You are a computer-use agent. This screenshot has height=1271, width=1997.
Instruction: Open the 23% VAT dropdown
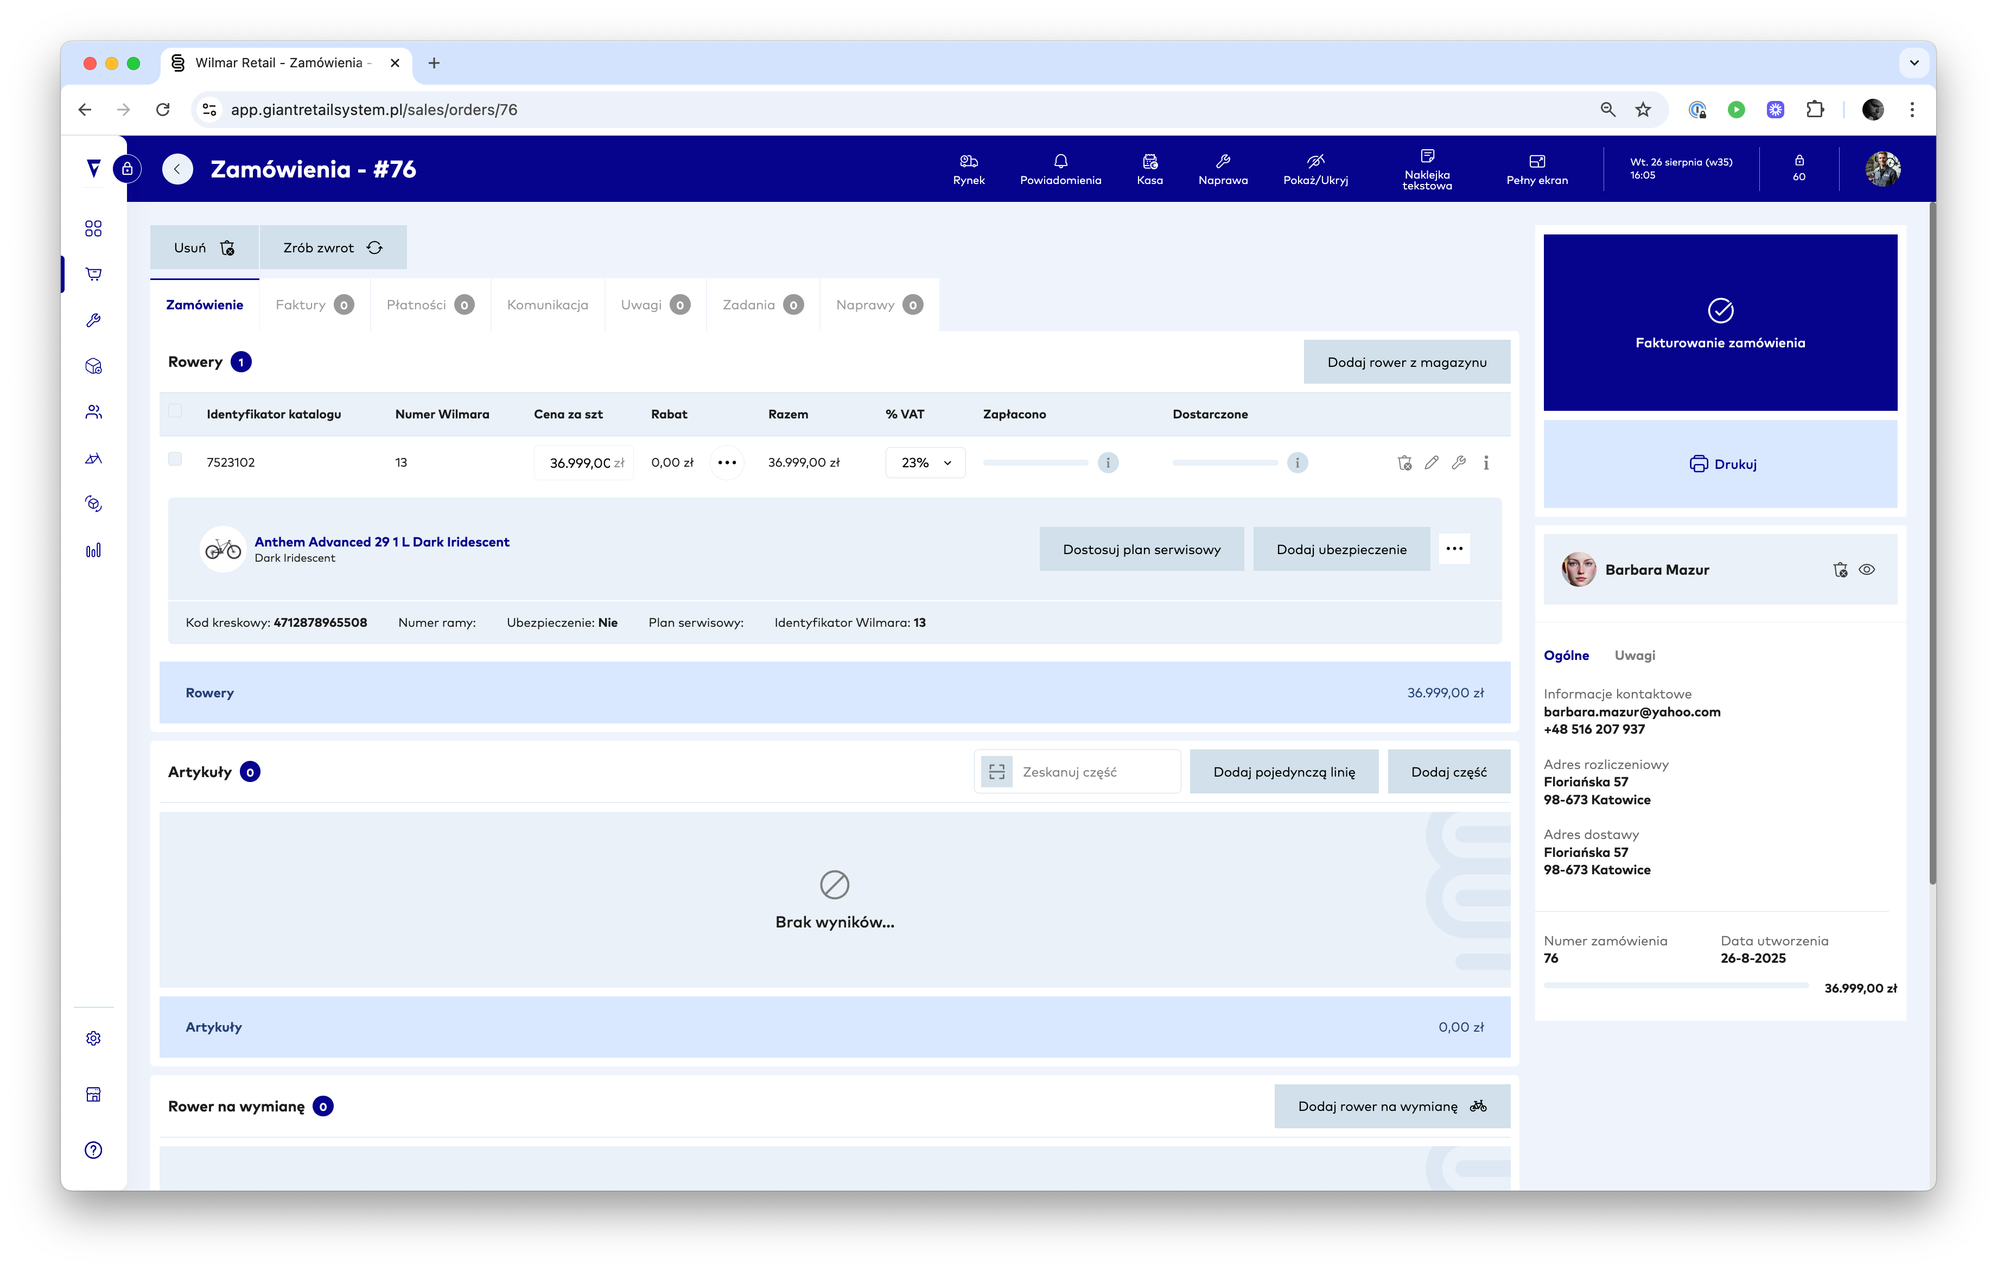(x=925, y=463)
